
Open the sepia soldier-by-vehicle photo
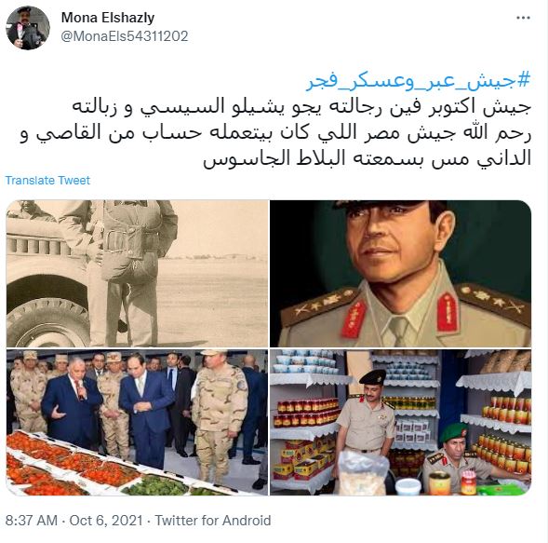point(137,274)
